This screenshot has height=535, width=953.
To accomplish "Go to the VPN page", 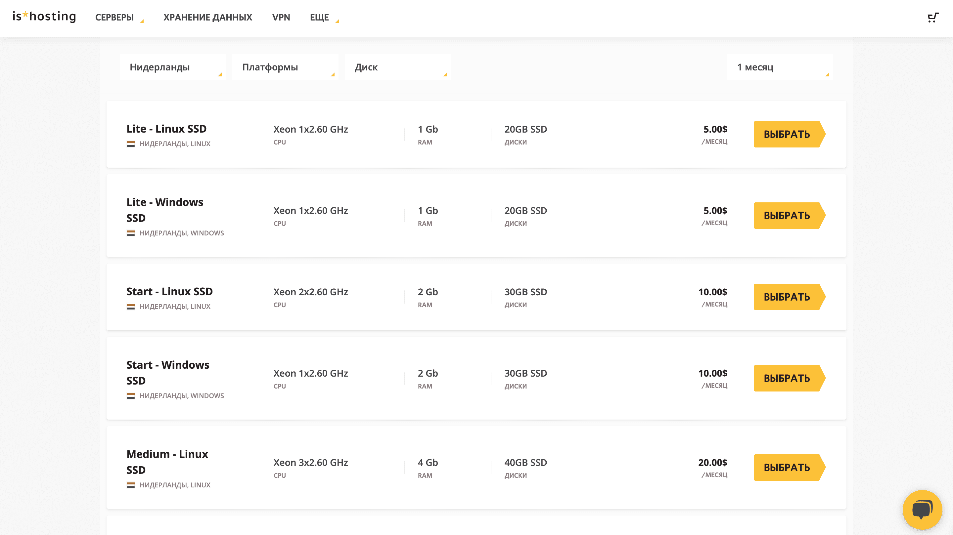I will [x=281, y=18].
